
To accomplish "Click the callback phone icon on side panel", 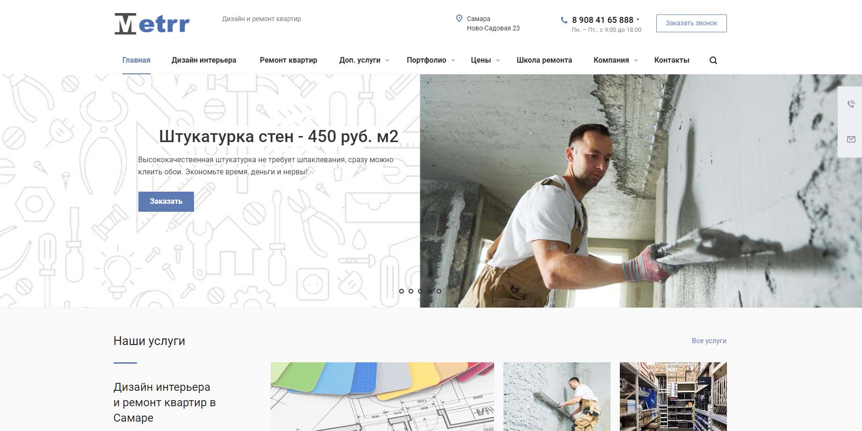I will pos(851,104).
